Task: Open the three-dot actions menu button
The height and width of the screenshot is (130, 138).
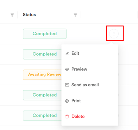Action: (x=114, y=34)
